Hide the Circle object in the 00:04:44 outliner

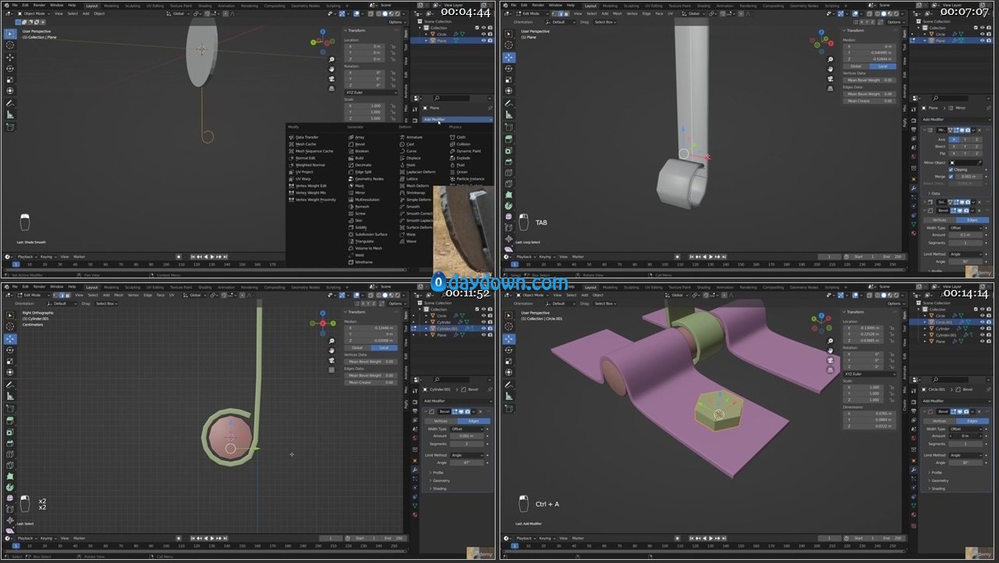point(483,34)
